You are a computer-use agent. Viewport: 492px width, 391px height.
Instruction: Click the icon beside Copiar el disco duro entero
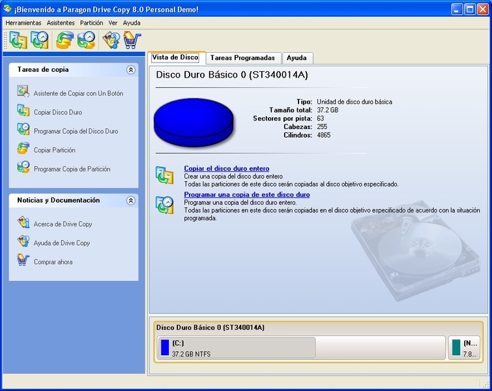164,175
